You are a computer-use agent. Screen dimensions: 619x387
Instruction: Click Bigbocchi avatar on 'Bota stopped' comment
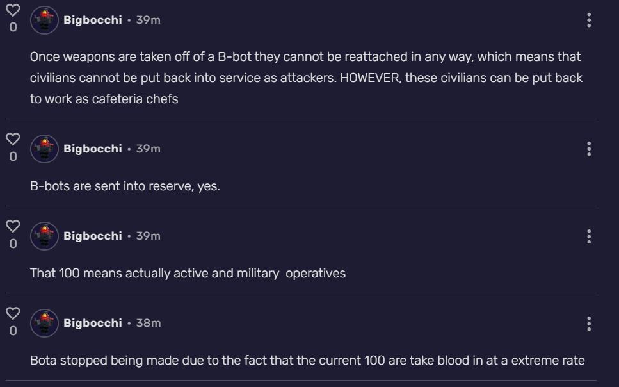45,323
